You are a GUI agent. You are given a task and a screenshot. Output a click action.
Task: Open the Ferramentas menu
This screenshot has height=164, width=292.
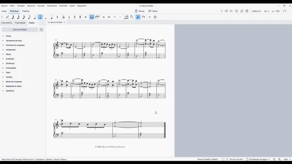52,6
